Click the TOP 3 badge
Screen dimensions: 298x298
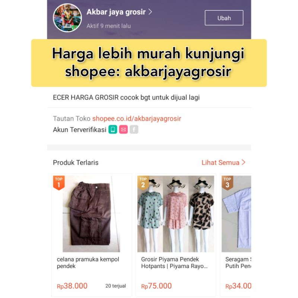click(227, 183)
